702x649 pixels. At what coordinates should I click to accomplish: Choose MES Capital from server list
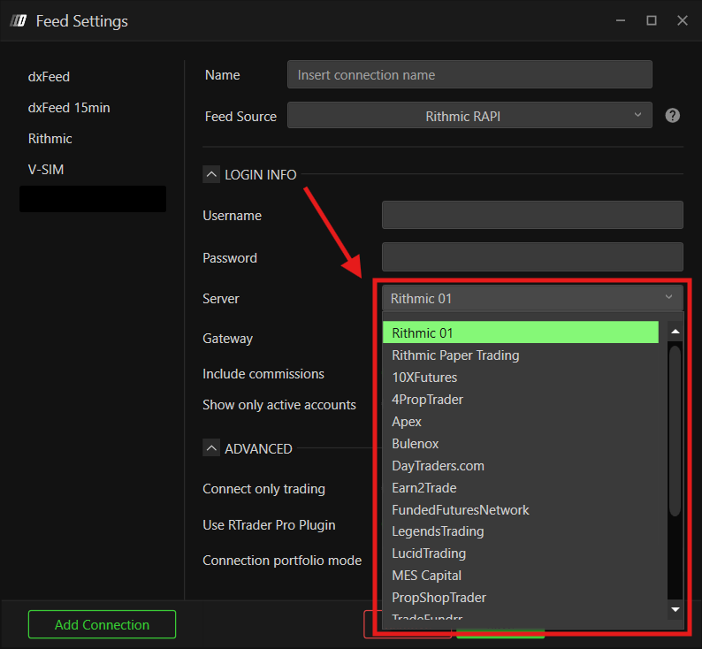(521, 575)
